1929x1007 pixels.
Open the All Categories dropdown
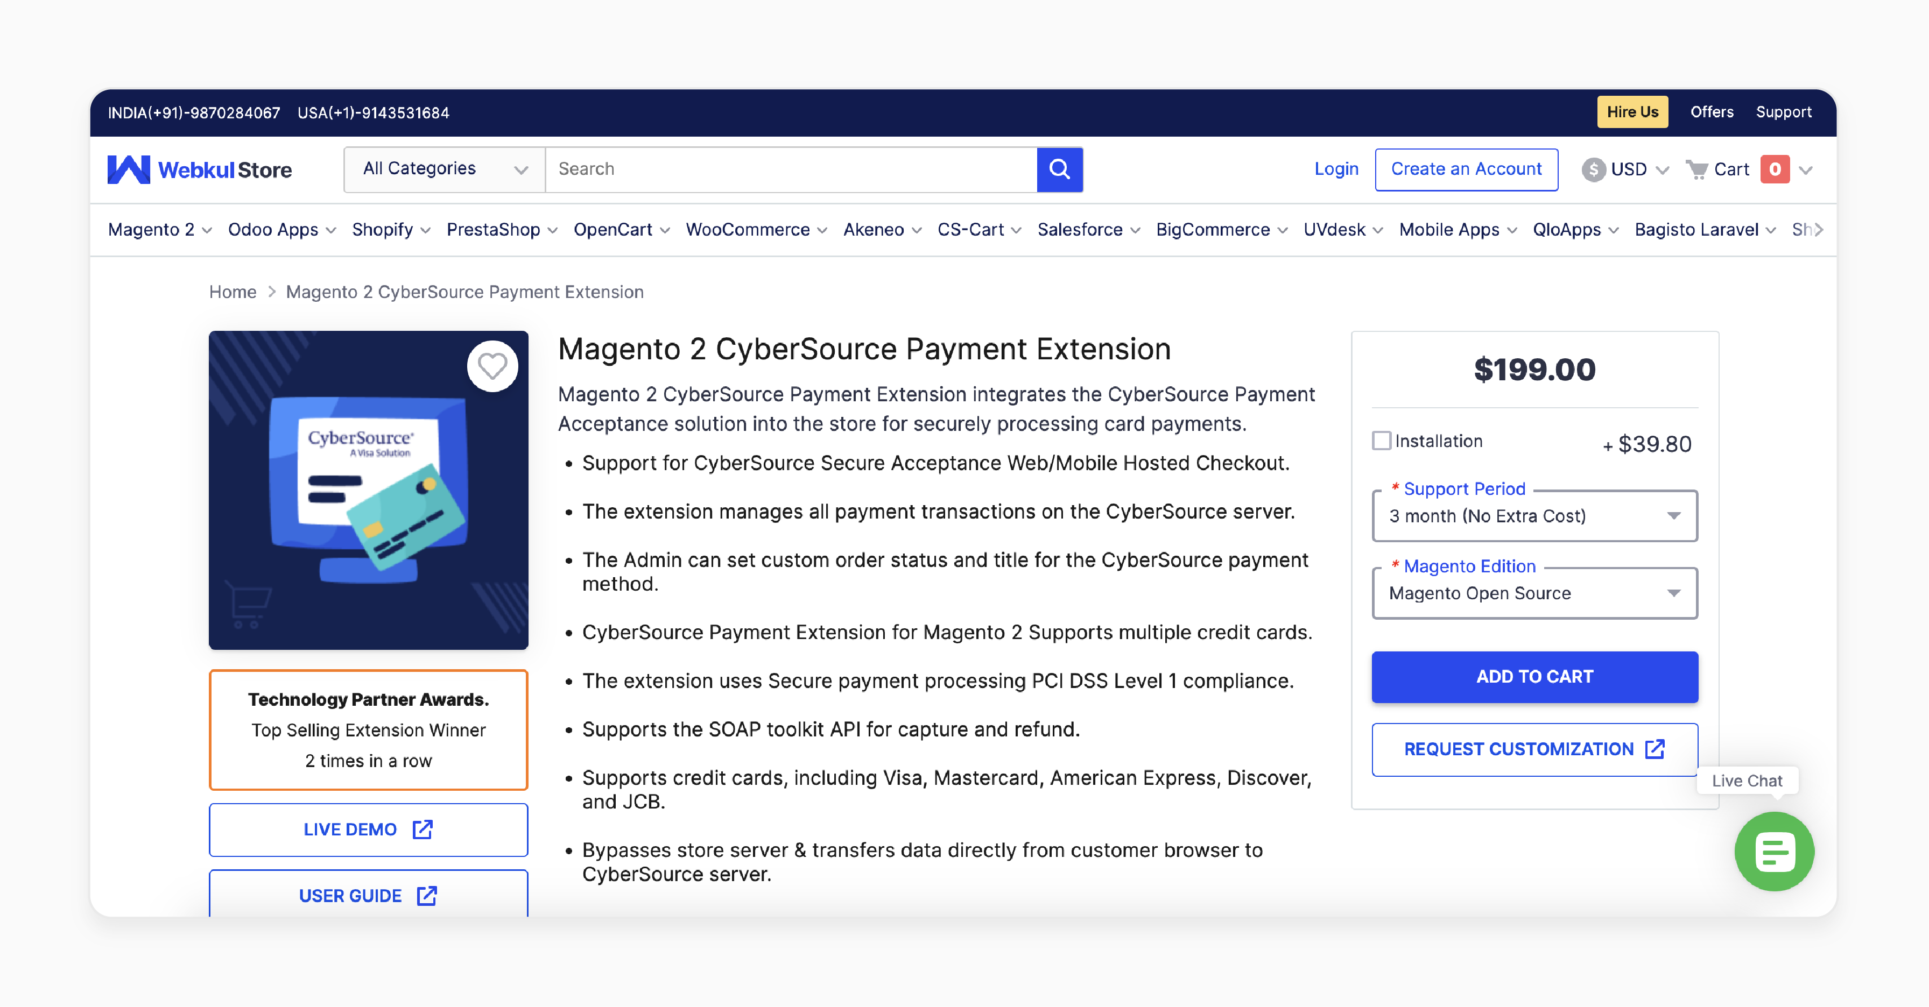click(x=444, y=169)
